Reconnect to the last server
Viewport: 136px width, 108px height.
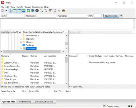tap(46, 11)
